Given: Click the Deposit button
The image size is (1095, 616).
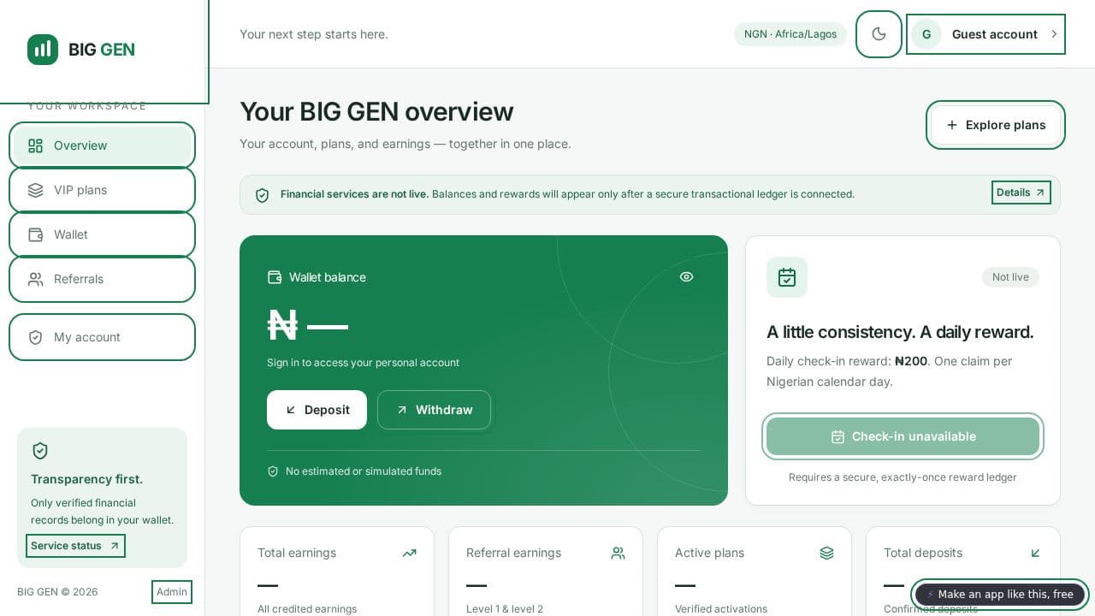Looking at the screenshot, I should [x=317, y=410].
